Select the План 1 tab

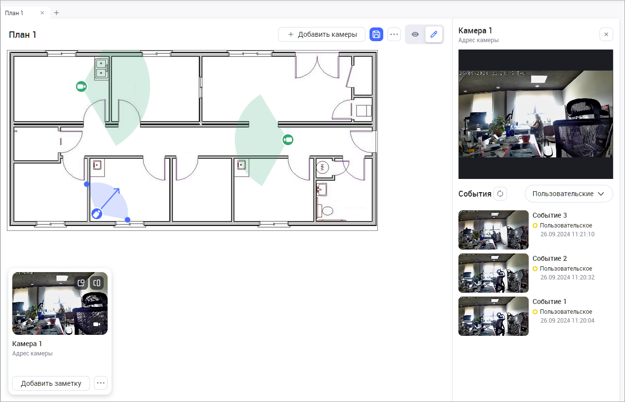click(x=15, y=13)
